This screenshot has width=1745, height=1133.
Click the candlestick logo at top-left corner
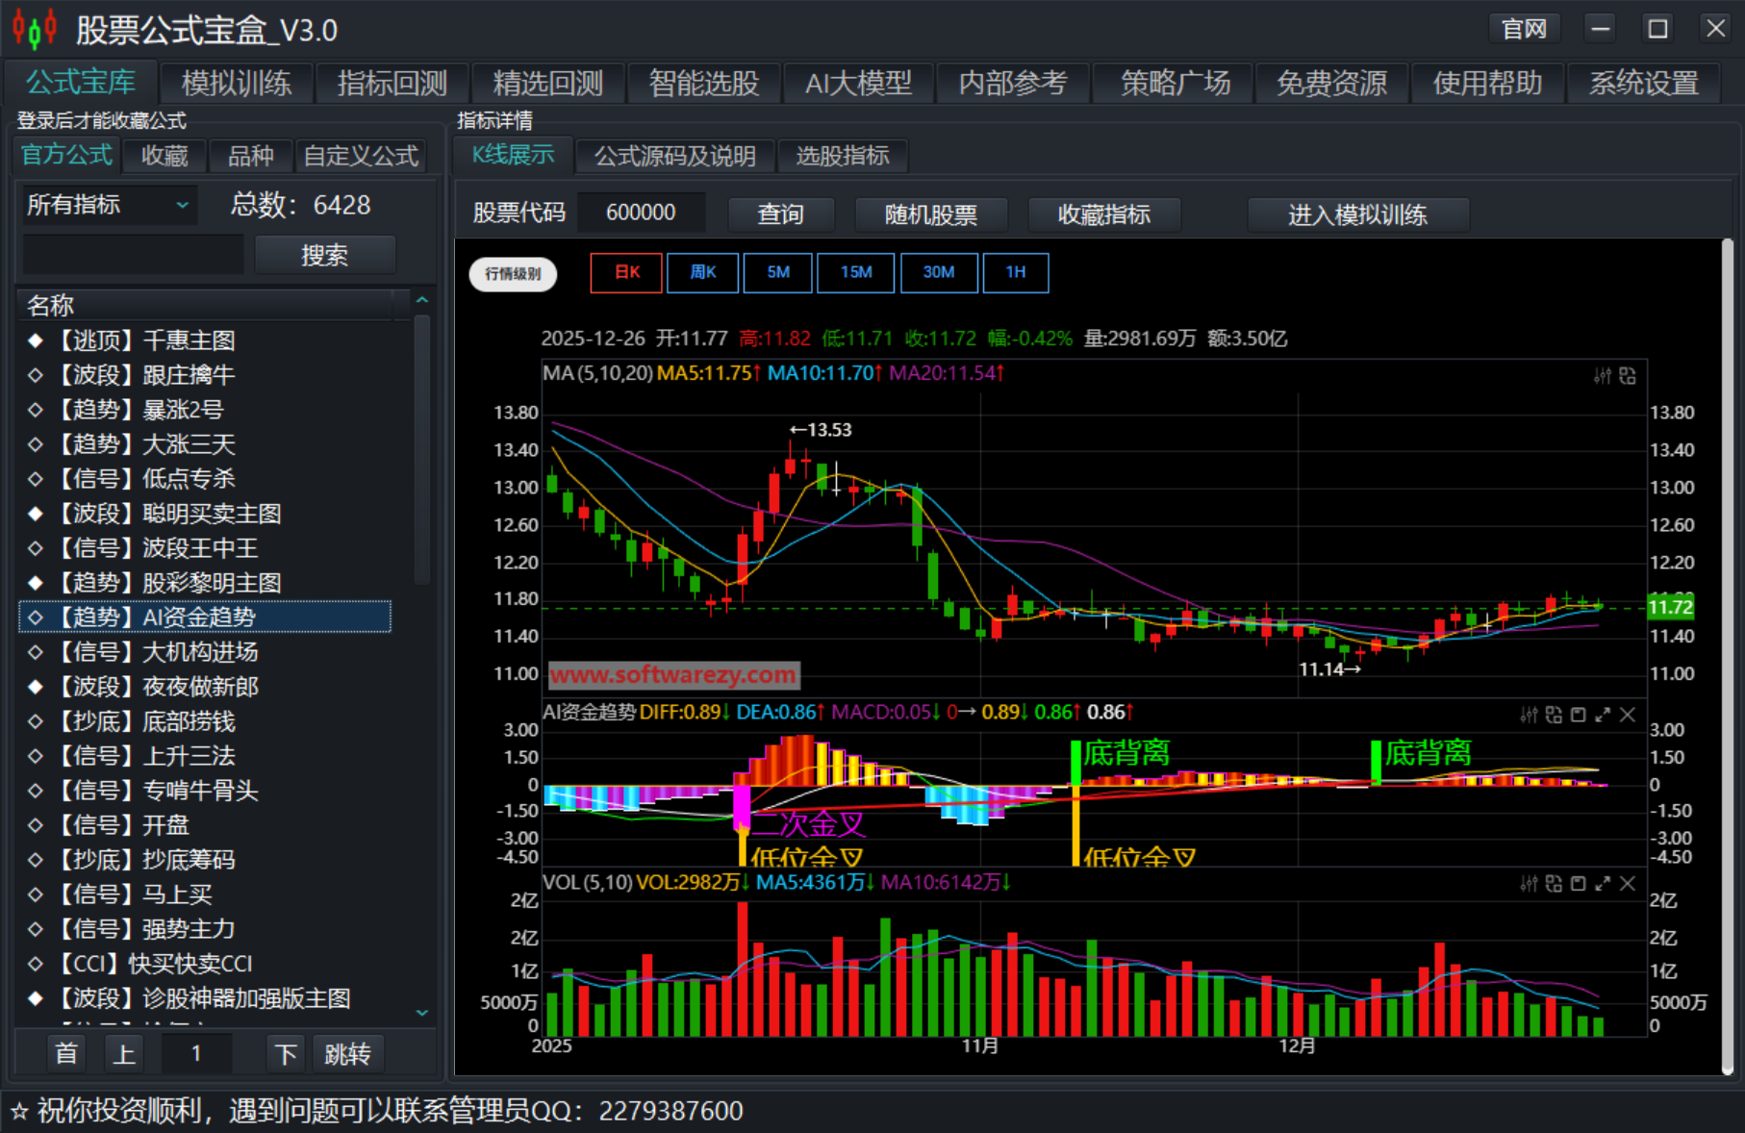pos(32,27)
